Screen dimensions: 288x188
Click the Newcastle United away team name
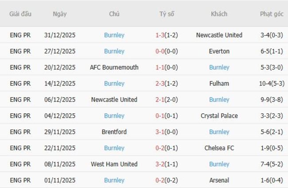pos(219,35)
